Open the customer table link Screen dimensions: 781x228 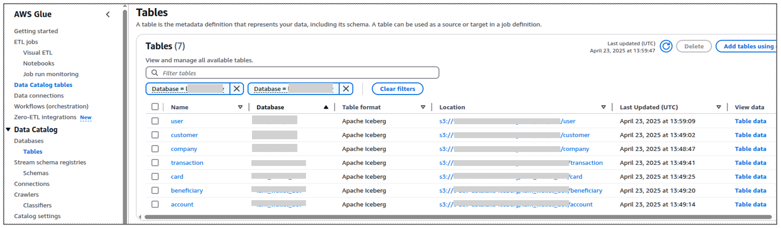[x=185, y=135]
